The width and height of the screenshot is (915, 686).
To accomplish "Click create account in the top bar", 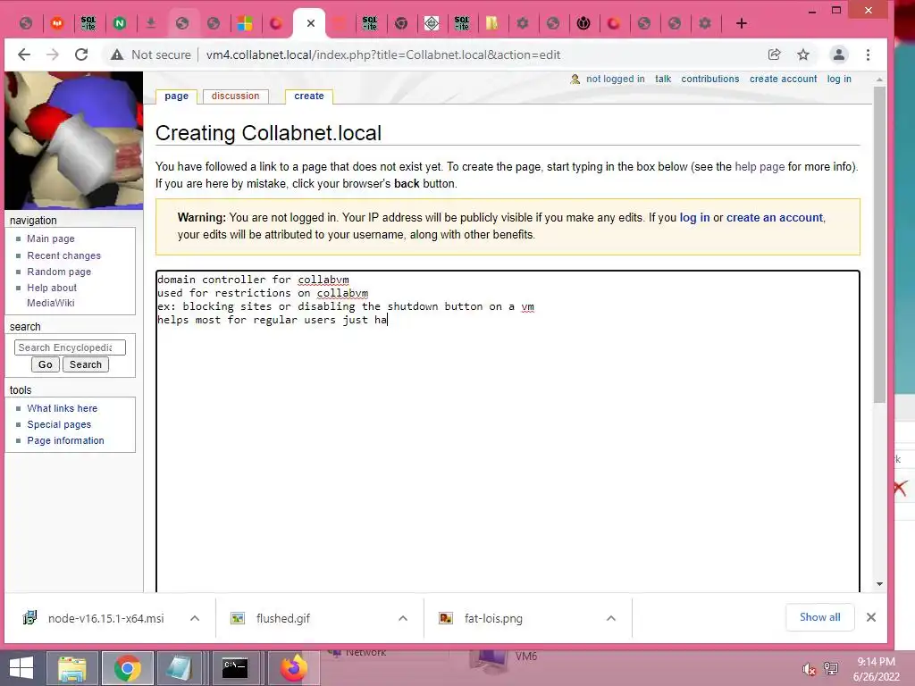I will coord(783,79).
